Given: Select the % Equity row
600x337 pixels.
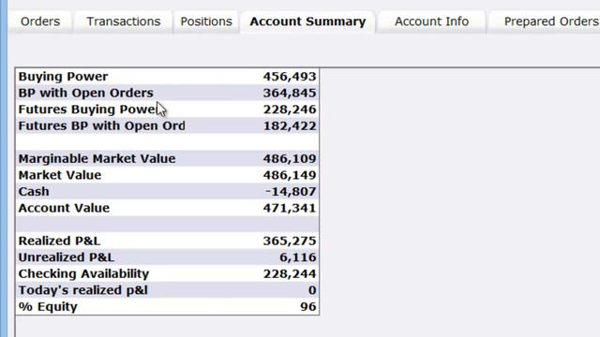Looking at the screenshot, I should (x=167, y=306).
